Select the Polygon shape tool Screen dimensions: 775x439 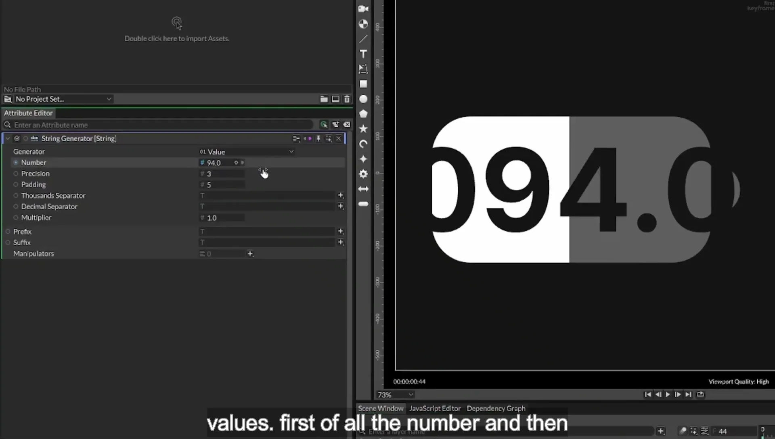[x=363, y=114]
